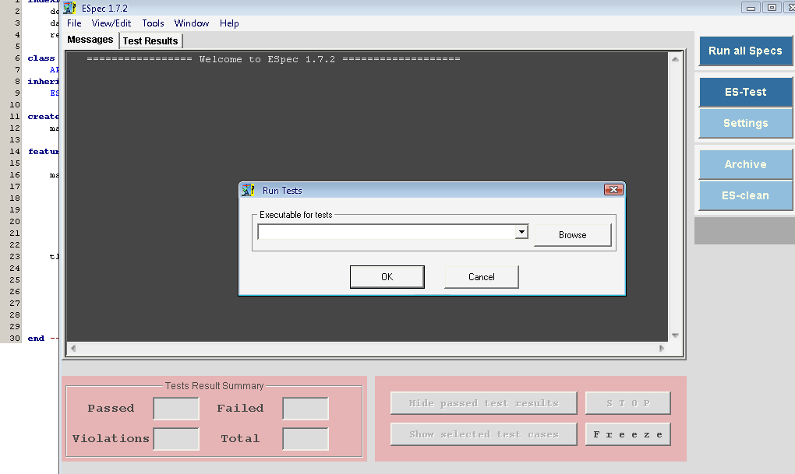Click the messages pane scroll up arrow
The image size is (795, 474).
pos(675,59)
